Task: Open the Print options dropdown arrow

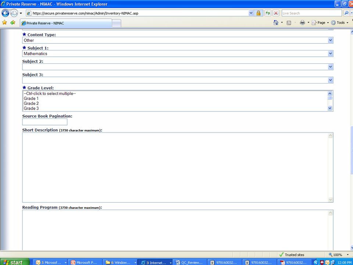Action: (309, 22)
